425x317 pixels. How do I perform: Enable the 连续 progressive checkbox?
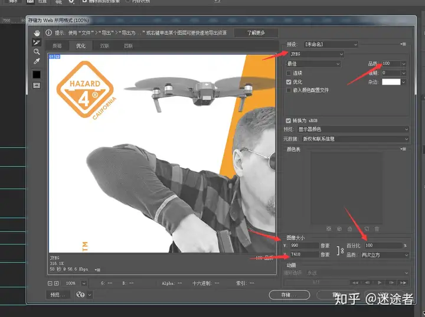(289, 73)
